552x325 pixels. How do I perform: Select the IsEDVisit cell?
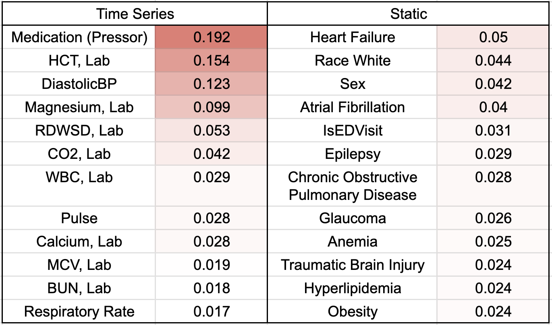(x=353, y=131)
